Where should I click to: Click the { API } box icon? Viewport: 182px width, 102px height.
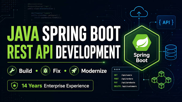coord(166,22)
